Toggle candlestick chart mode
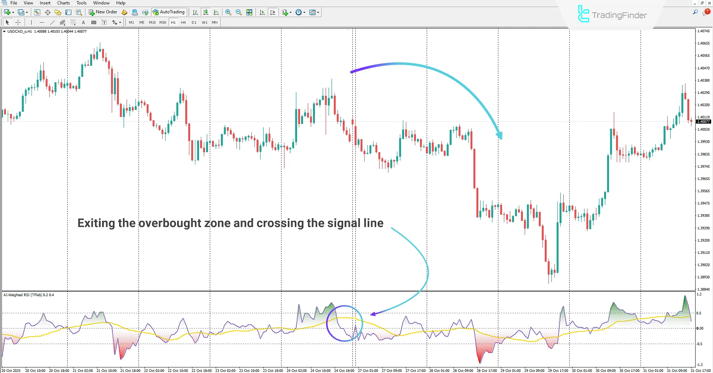Image resolution: width=713 pixels, height=373 pixels. pyautogui.click(x=205, y=12)
